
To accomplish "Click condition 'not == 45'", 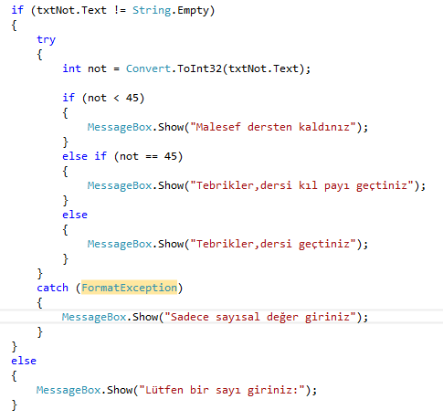I will 148,156.
